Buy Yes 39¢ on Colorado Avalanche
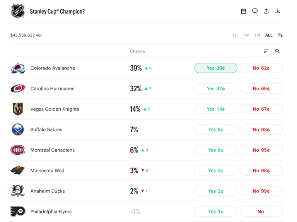The image size is (297, 222). pos(216,68)
